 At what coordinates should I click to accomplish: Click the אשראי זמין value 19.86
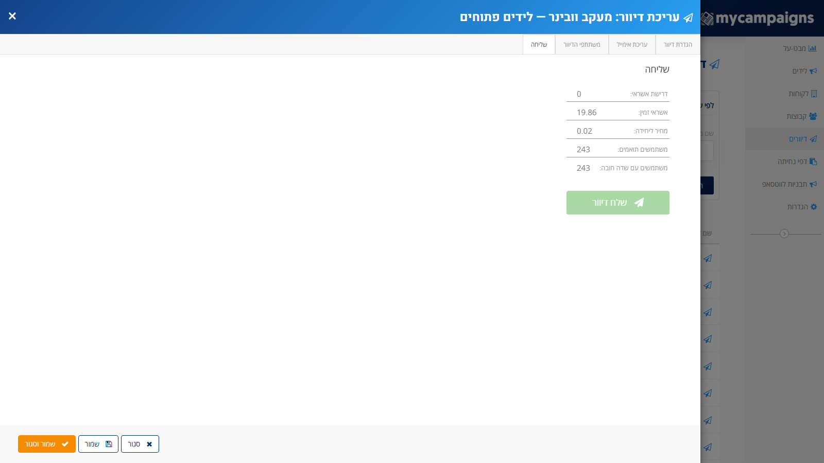coord(587,113)
